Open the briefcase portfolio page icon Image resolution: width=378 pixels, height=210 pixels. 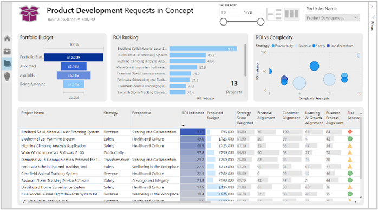point(7,51)
